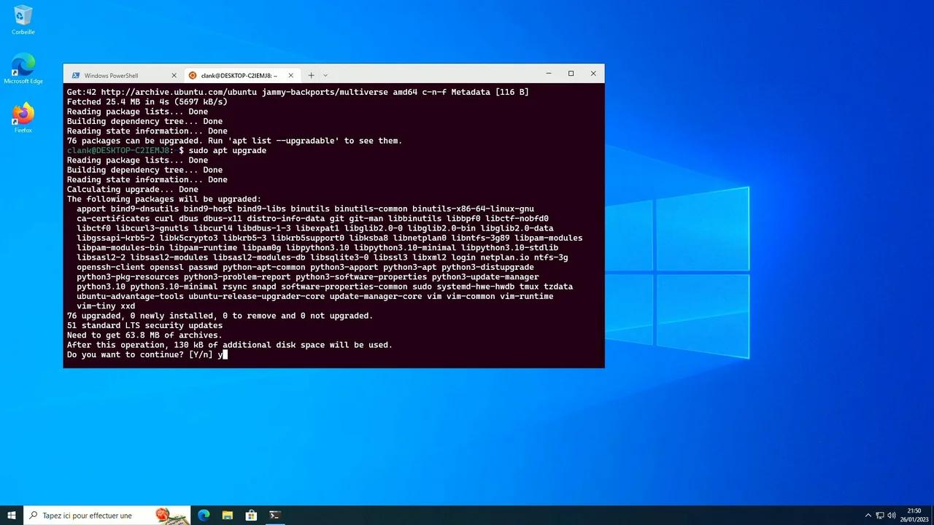The width and height of the screenshot is (934, 525).
Task: Toggle the Task View button on the taskbar
Action: click(184, 516)
